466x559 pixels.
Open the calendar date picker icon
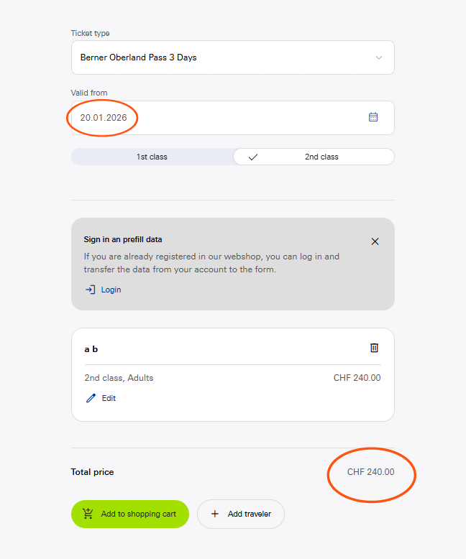coord(373,117)
